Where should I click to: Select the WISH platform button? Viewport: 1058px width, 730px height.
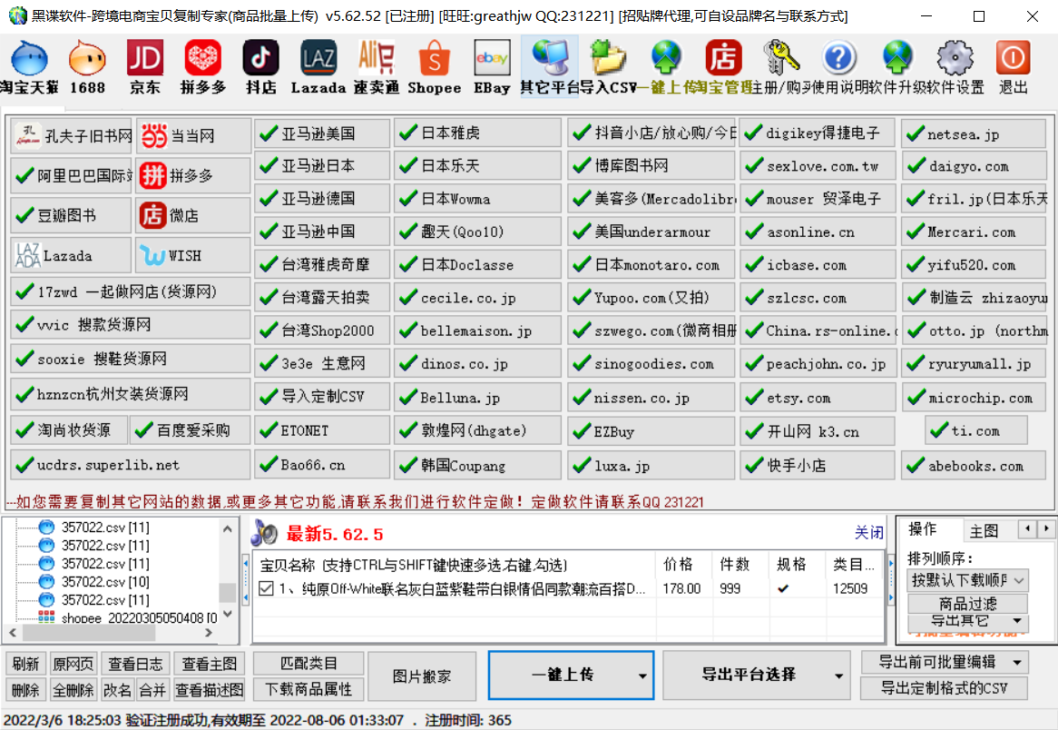[x=193, y=255]
